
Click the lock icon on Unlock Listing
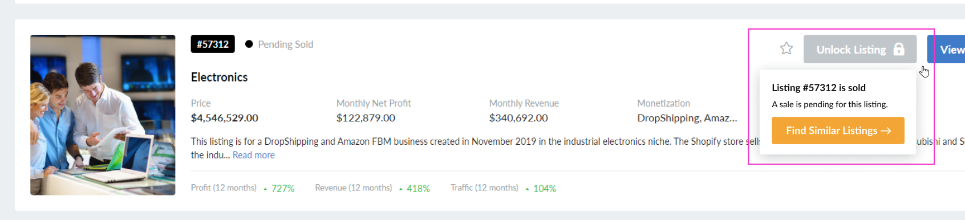(899, 49)
